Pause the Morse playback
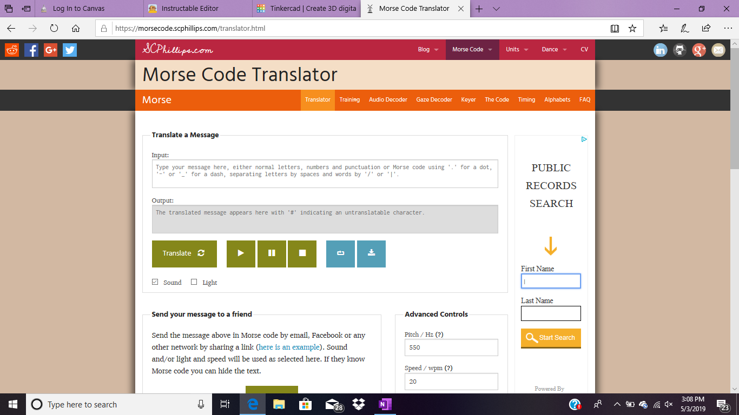 (271, 253)
